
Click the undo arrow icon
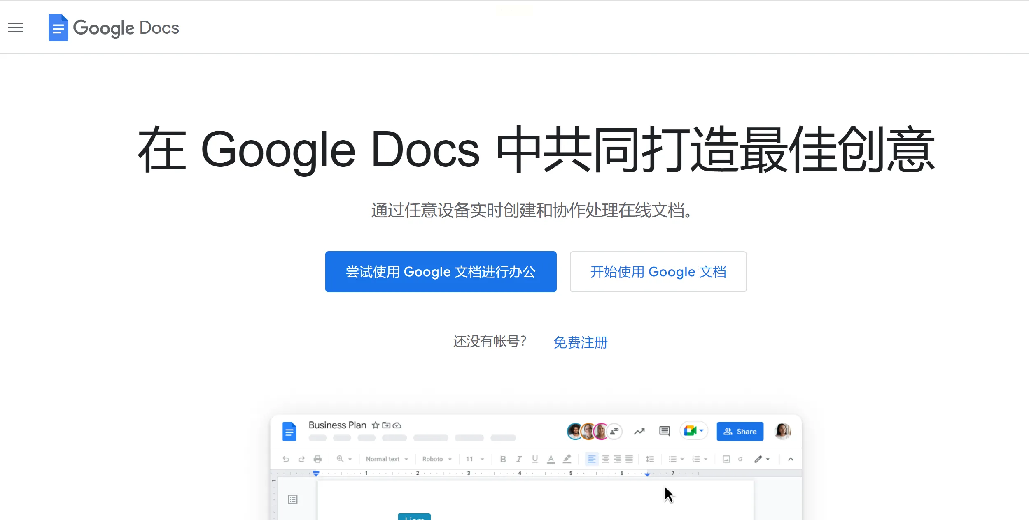(286, 459)
